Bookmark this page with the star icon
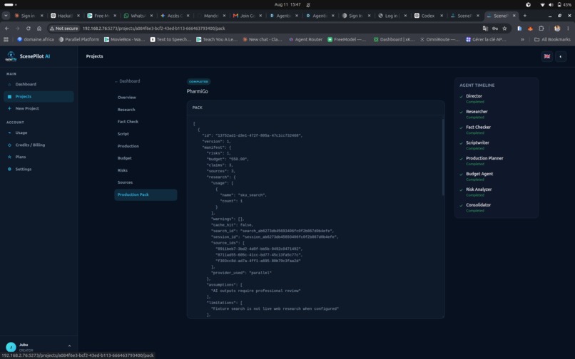The height and width of the screenshot is (359, 575). pyautogui.click(x=504, y=28)
